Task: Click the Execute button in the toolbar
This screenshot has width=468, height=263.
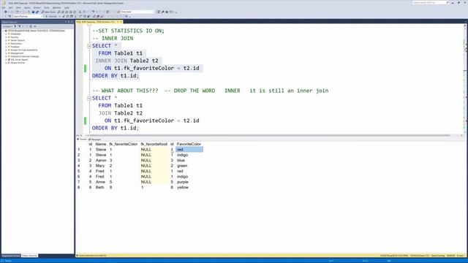Action: pyautogui.click(x=51, y=16)
